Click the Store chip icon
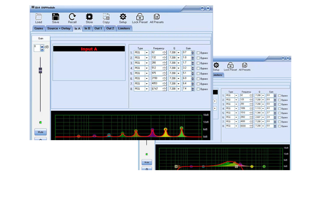This screenshot has height=197, width=321. point(89,17)
